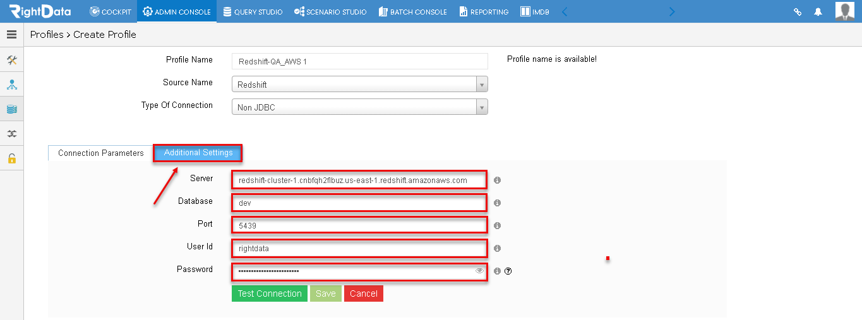Expand the Type Of Connection dropdown
The width and height of the screenshot is (862, 320).
tap(482, 107)
